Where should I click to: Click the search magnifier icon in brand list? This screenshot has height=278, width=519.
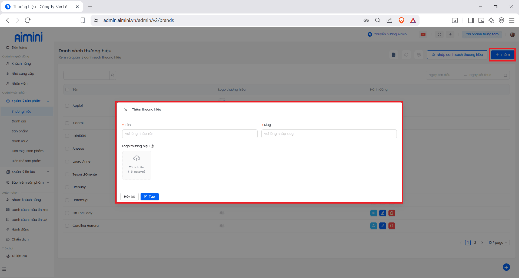click(x=112, y=75)
